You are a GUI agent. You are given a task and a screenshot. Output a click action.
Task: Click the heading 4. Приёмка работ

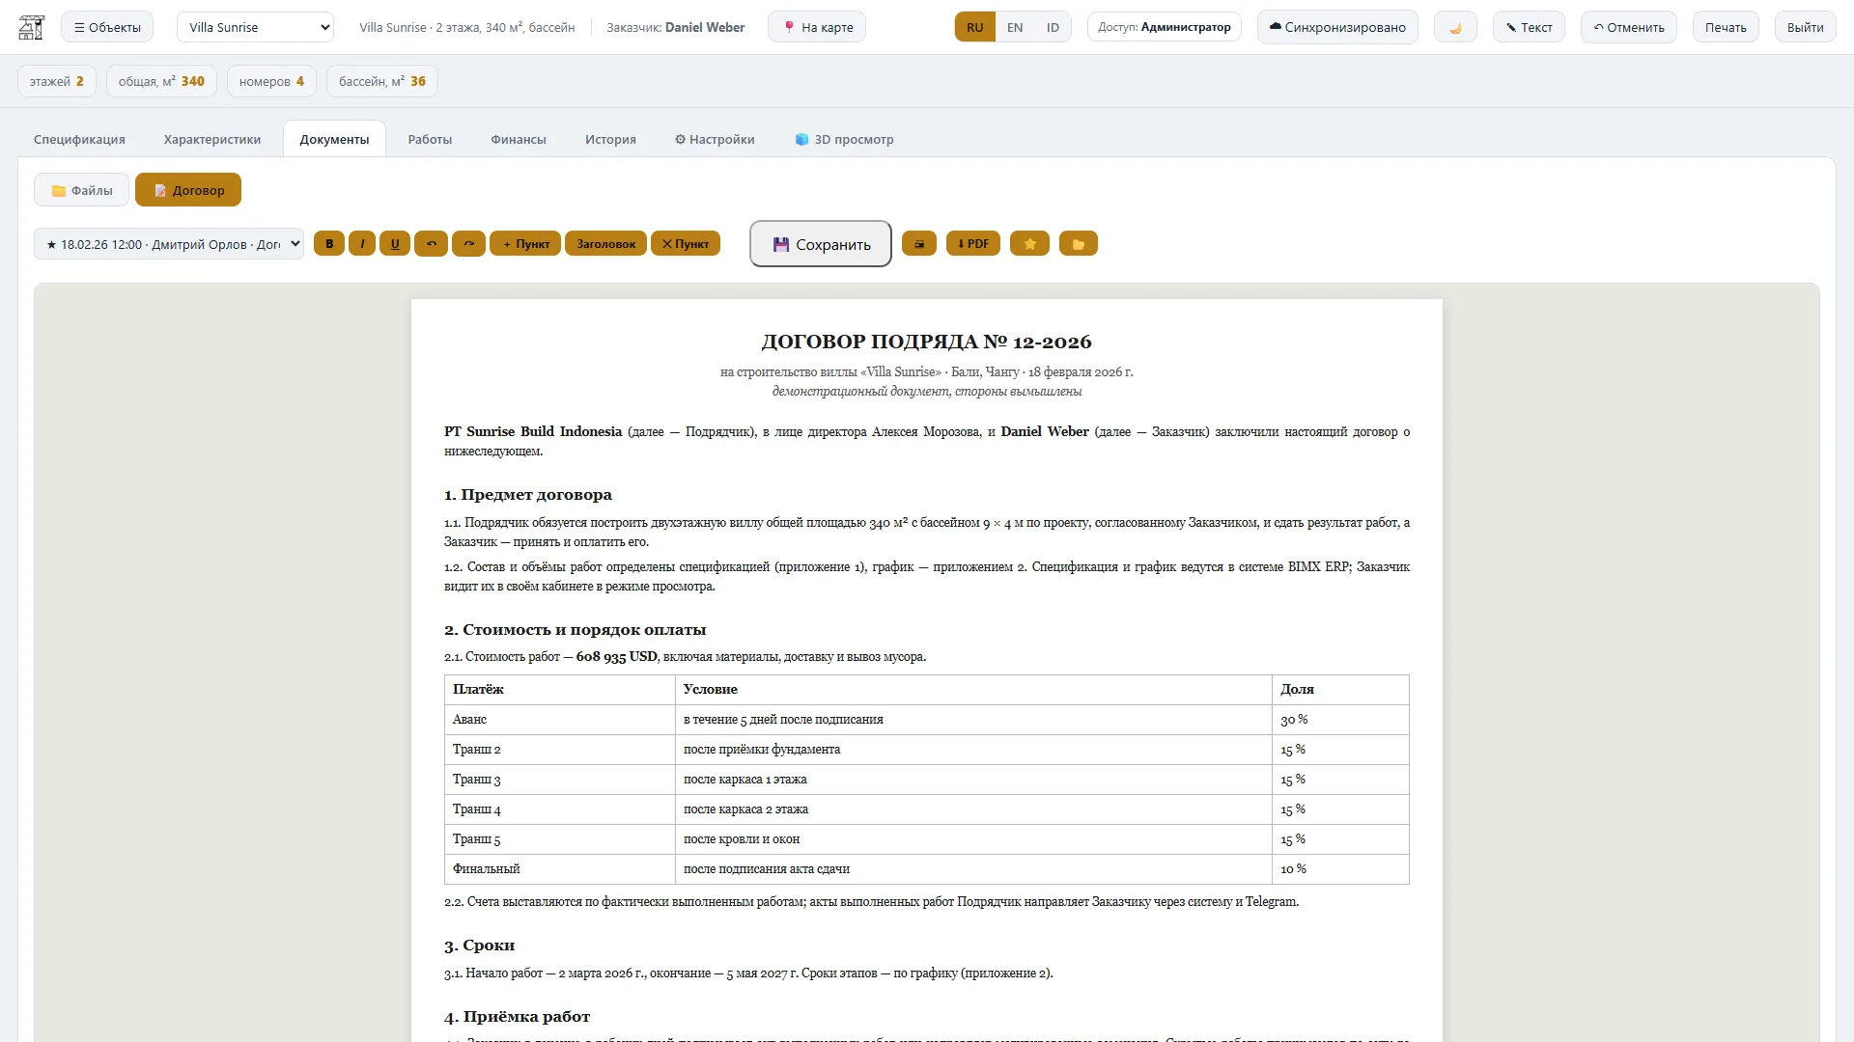click(x=518, y=1017)
